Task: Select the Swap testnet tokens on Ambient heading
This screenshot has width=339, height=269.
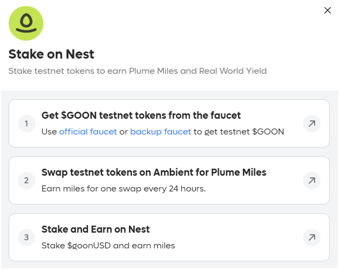Action: [x=153, y=172]
